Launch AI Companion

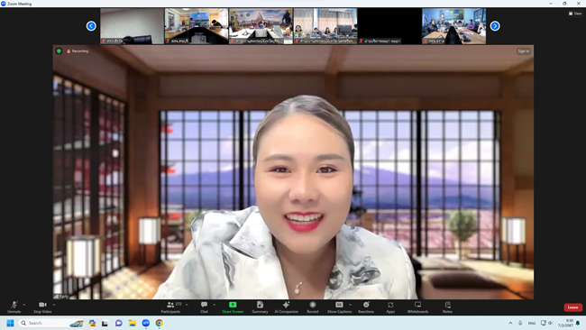pyautogui.click(x=287, y=307)
